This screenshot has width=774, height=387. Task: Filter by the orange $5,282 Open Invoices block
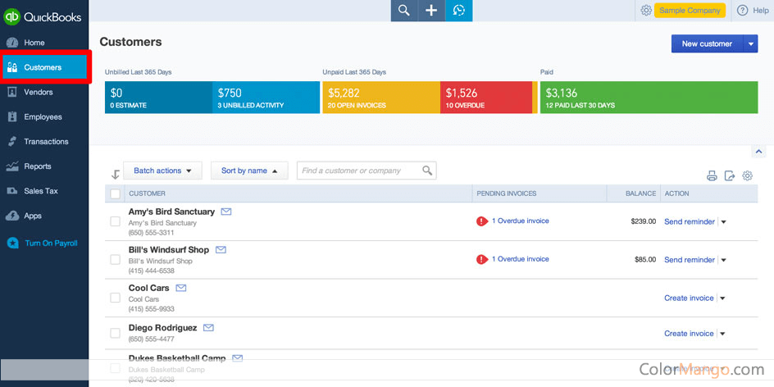click(381, 98)
